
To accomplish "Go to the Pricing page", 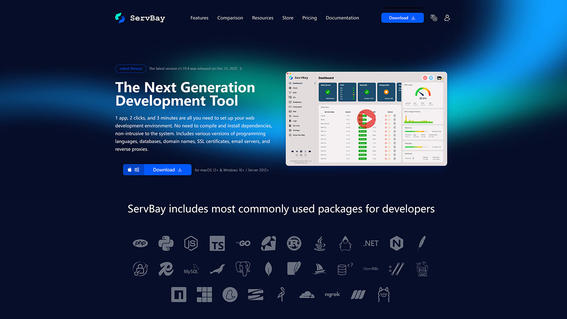I will (x=309, y=18).
